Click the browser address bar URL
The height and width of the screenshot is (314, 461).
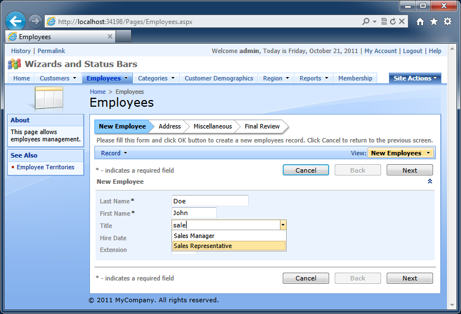click(x=125, y=21)
